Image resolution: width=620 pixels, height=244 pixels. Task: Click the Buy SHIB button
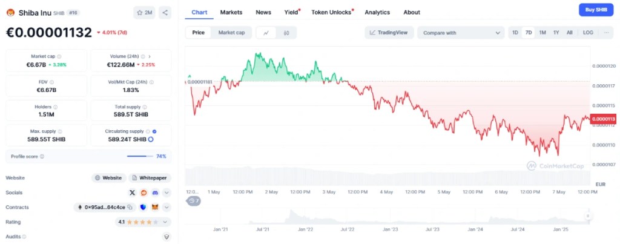click(595, 9)
